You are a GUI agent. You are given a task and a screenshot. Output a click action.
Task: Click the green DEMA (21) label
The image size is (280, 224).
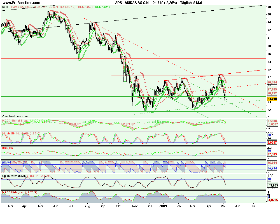click(95, 6)
